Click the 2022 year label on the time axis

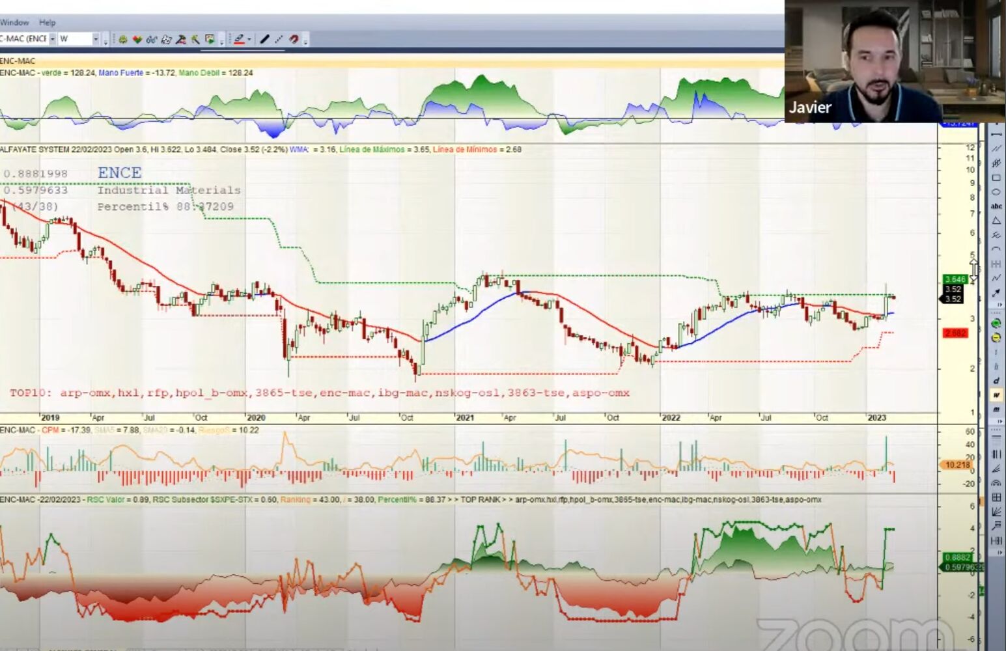[671, 418]
